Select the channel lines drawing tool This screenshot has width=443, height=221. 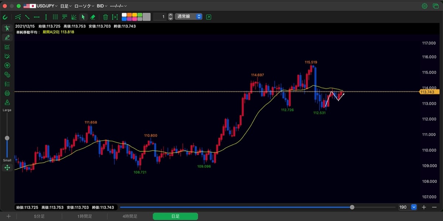click(x=18, y=17)
